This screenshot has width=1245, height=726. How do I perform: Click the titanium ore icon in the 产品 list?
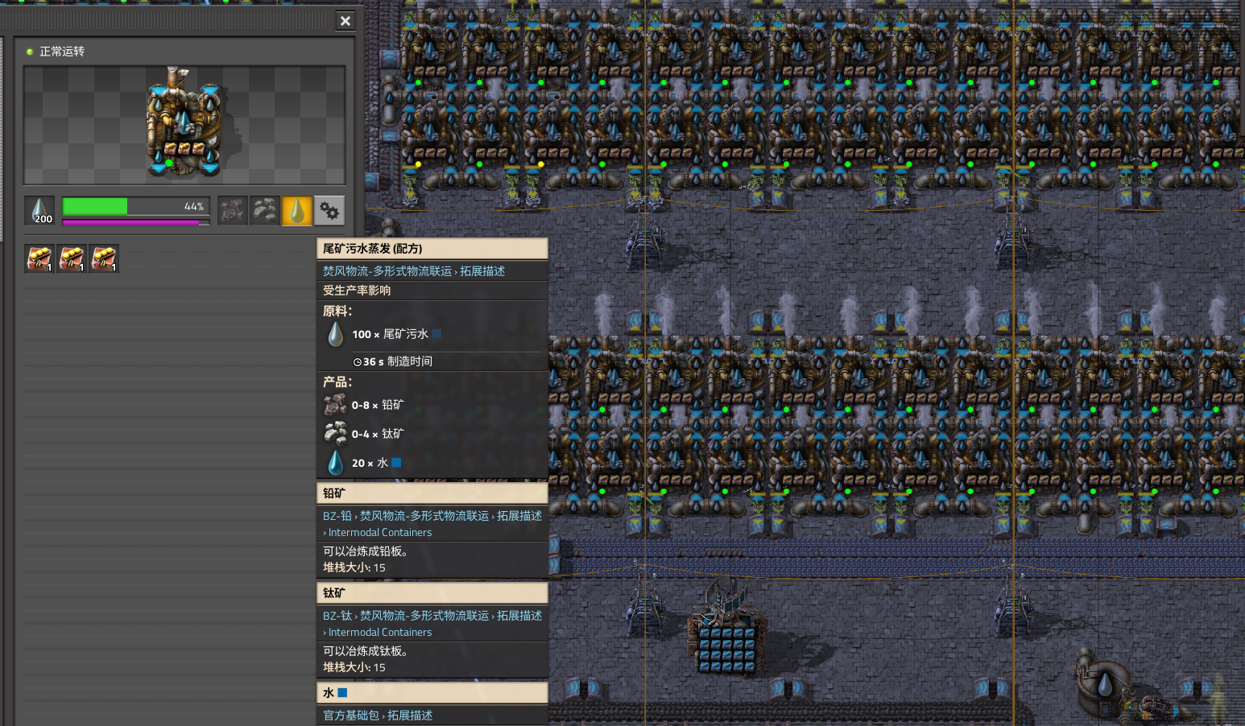(336, 434)
